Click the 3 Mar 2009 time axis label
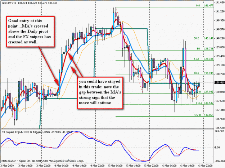 [x=7, y=166]
